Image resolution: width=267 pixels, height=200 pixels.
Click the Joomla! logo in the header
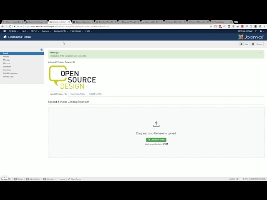[x=251, y=37]
